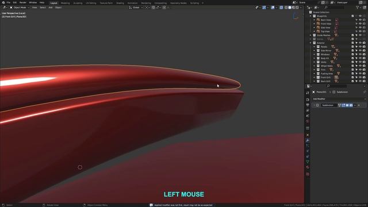Collapse the Exterior collection
Image resolution: width=368 pixels, height=207 pixels.
tap(310, 43)
